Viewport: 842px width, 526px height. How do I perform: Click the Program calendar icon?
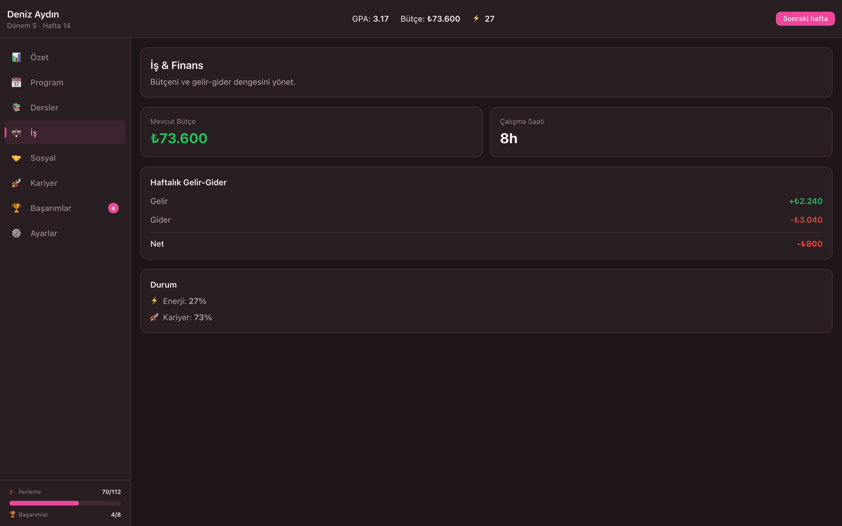tap(16, 82)
